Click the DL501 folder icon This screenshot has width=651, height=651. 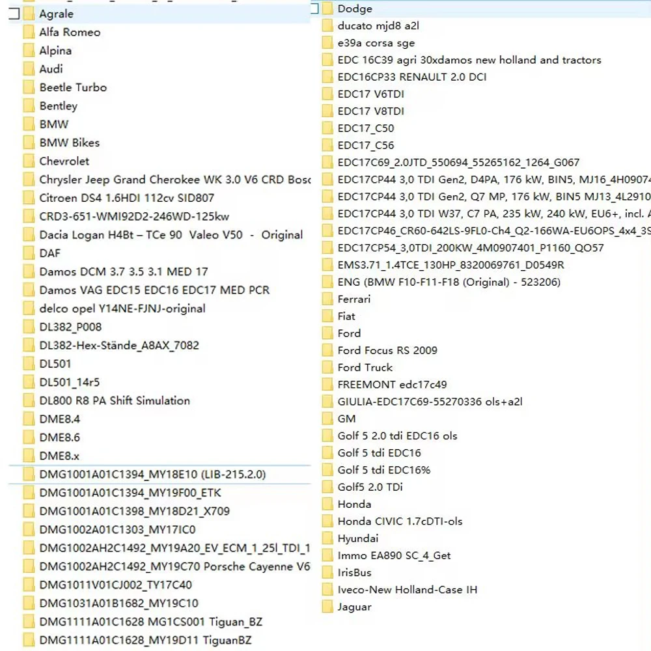[x=29, y=364]
